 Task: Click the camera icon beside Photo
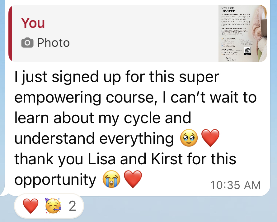(x=28, y=43)
